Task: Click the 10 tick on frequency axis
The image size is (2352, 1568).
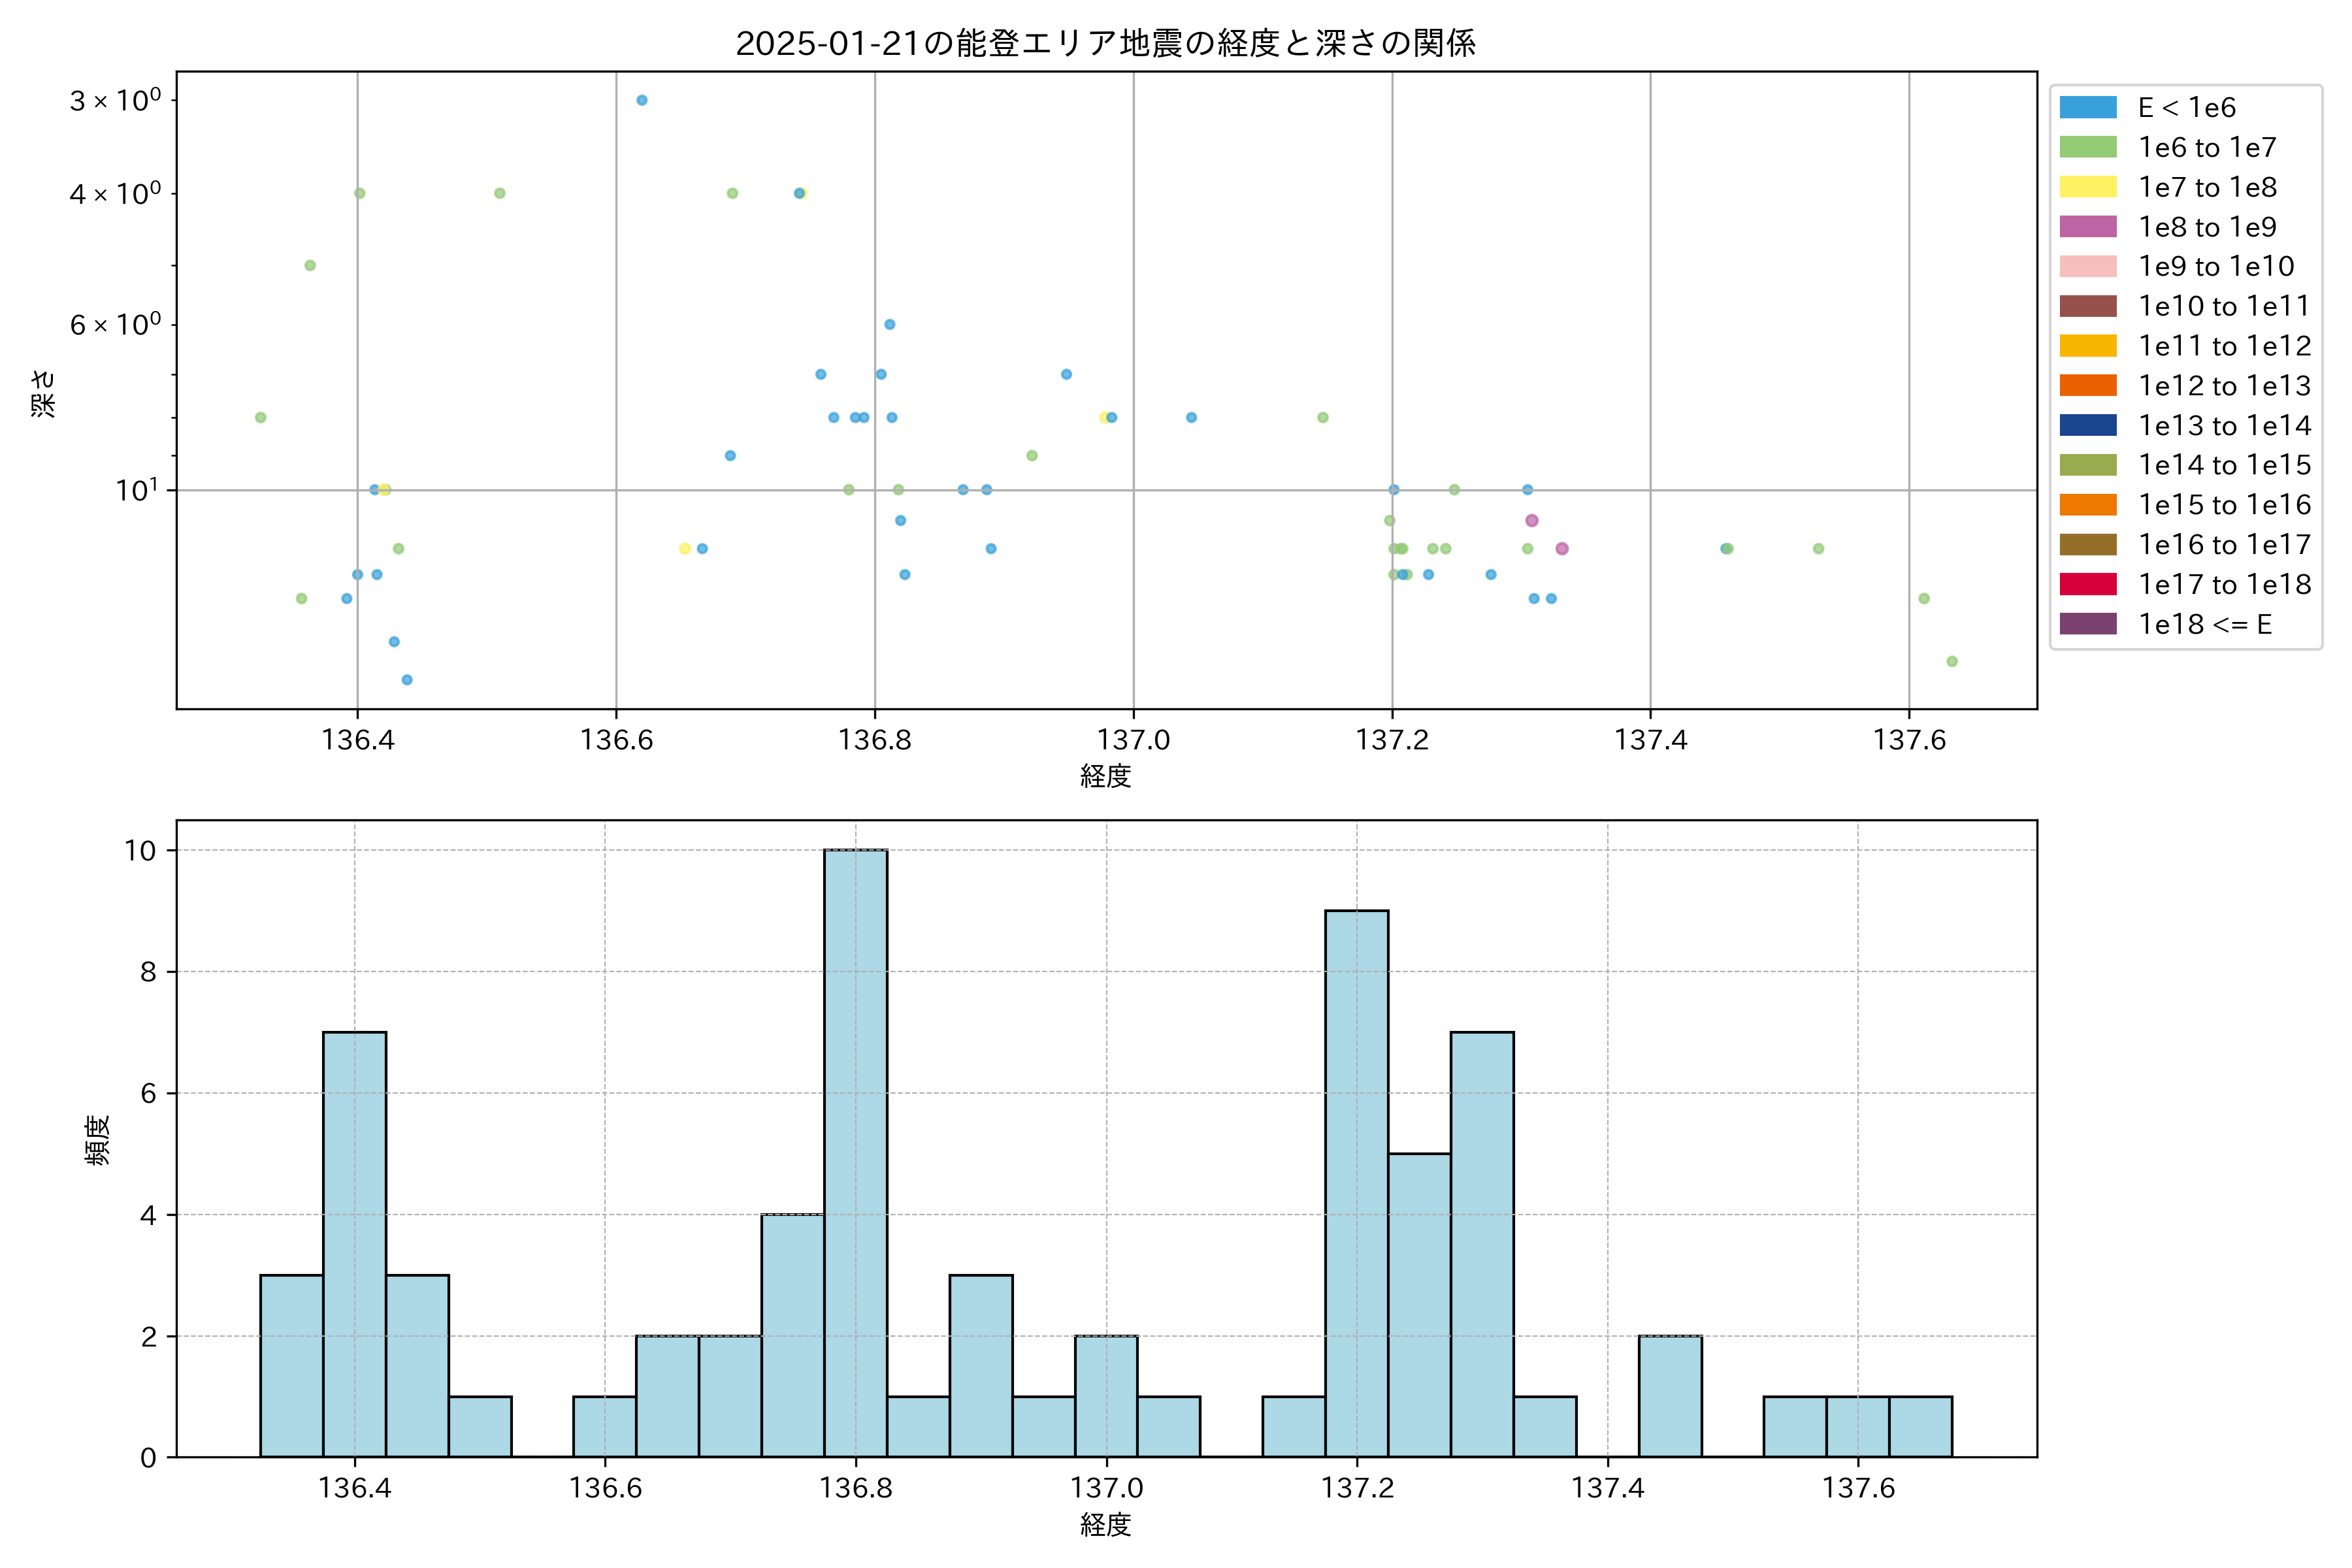Action: (140, 850)
